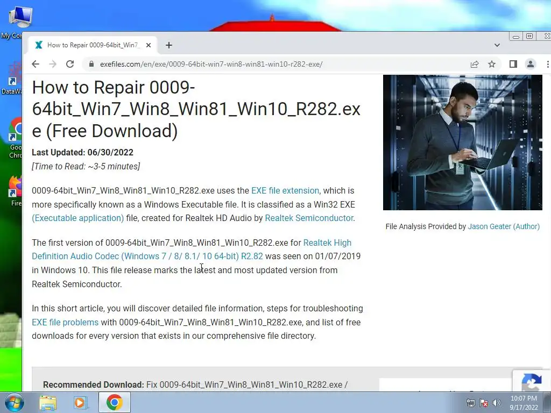Open Action Center flag icon
The height and width of the screenshot is (413, 551).
click(484, 403)
